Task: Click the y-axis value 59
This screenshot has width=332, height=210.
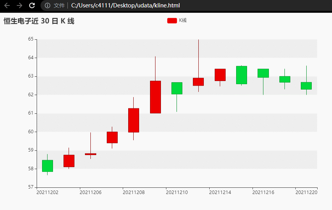Action: pyautogui.click(x=31, y=150)
